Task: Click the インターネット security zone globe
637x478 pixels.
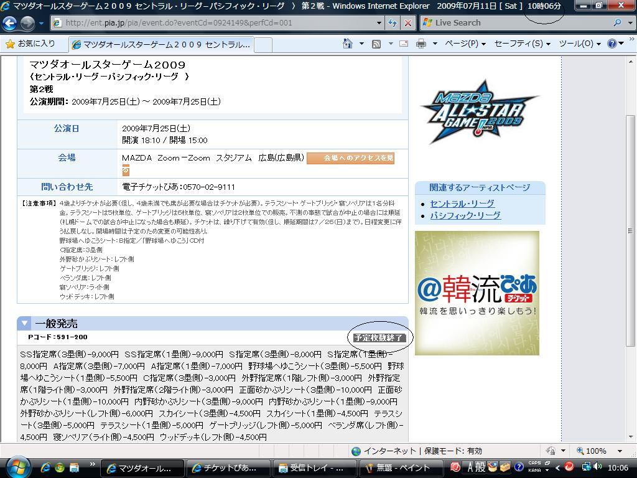Action: pyautogui.click(x=356, y=451)
